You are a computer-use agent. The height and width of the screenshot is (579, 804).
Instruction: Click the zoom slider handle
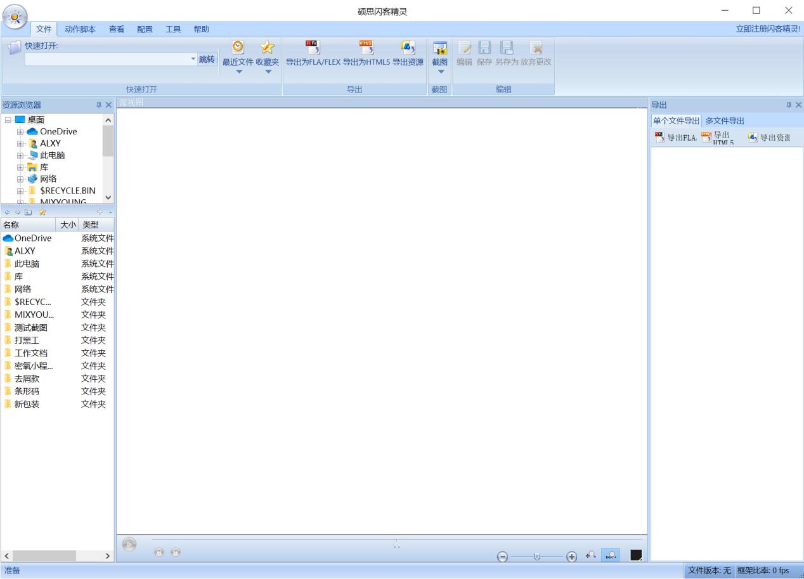[537, 556]
